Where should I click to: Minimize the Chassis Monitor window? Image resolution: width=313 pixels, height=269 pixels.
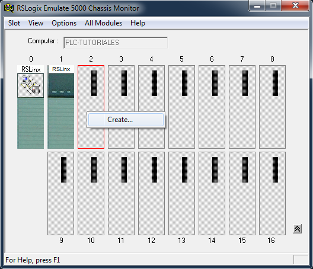[x=257, y=5]
